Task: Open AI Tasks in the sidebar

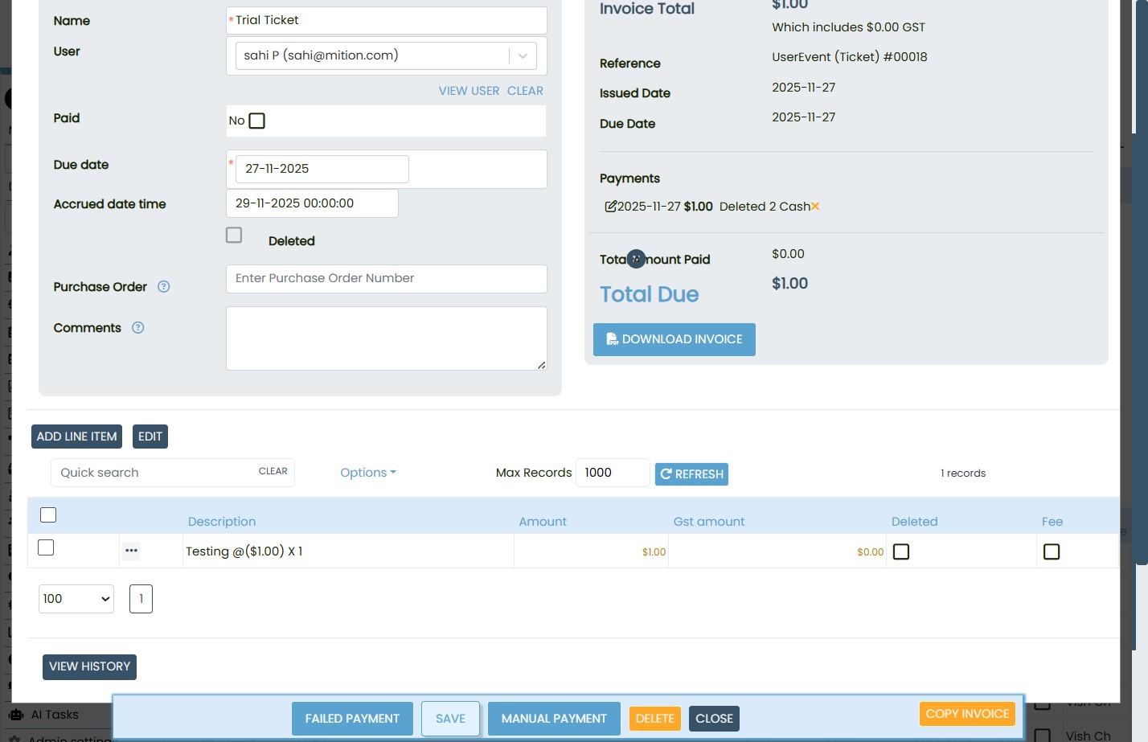Action: pyautogui.click(x=54, y=715)
